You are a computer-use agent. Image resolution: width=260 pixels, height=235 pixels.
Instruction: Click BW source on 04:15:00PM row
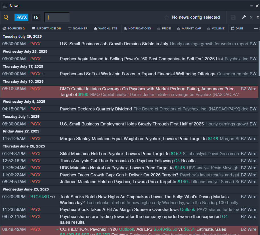253,109
